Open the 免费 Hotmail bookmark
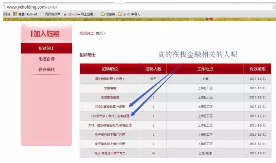276x163 pixels. click(25, 14)
